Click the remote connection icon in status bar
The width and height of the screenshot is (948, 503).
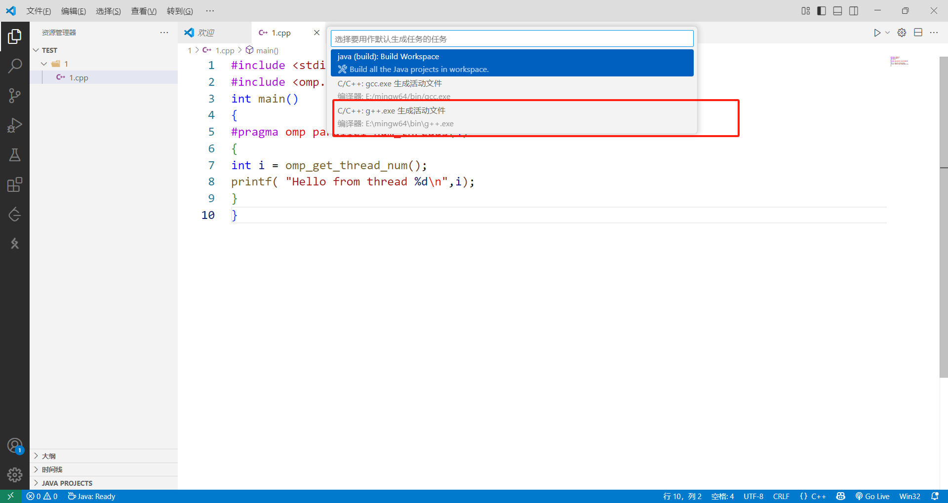tap(10, 496)
